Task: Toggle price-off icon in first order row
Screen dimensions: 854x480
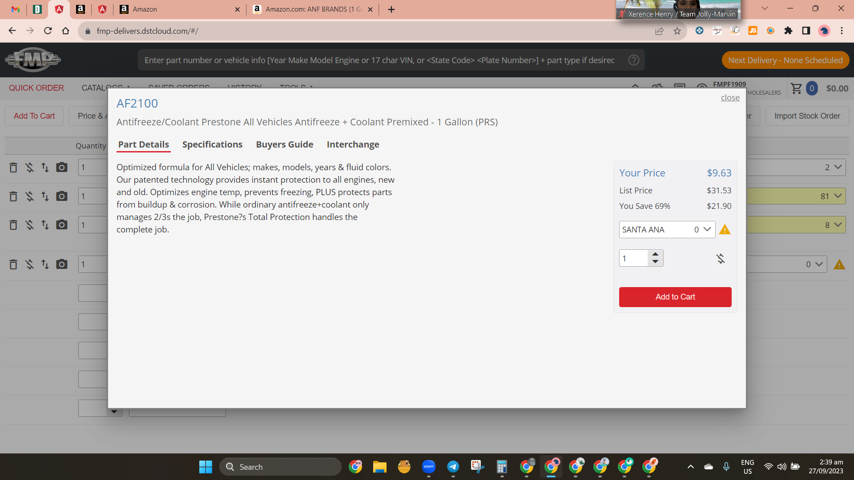Action: 29,168
